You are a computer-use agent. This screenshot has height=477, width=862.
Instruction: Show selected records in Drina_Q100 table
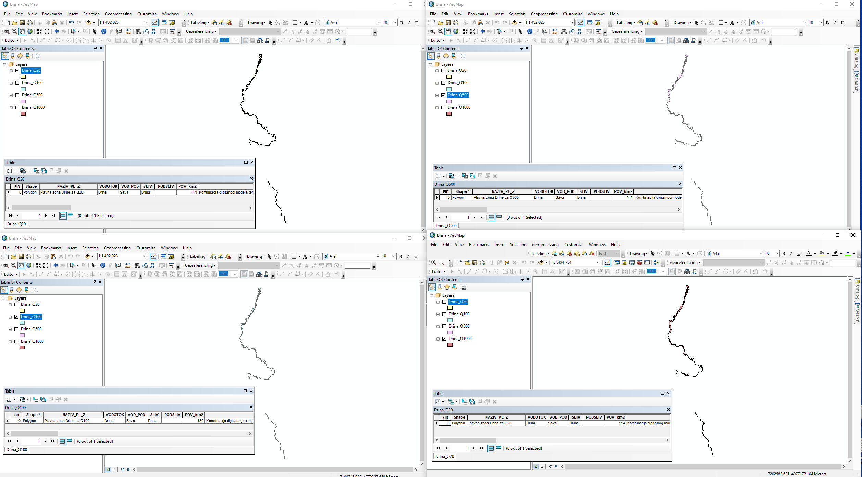pyautogui.click(x=70, y=441)
